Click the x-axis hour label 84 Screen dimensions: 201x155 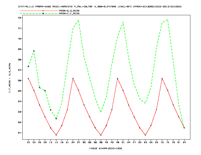pyautogui.click(x=185, y=142)
